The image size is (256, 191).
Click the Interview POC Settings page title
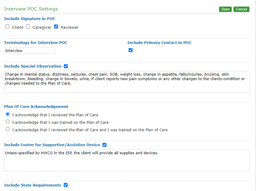[31, 9]
